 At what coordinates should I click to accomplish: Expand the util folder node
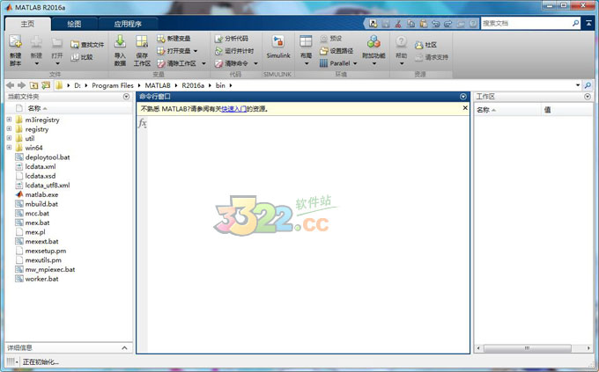(9, 138)
